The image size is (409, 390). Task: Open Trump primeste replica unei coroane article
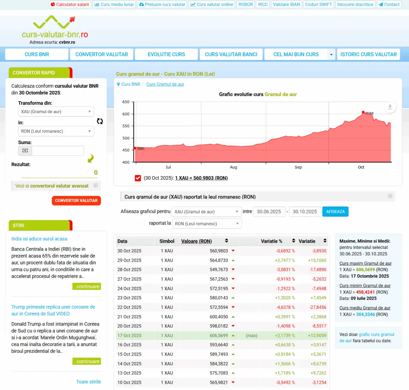[53, 310]
